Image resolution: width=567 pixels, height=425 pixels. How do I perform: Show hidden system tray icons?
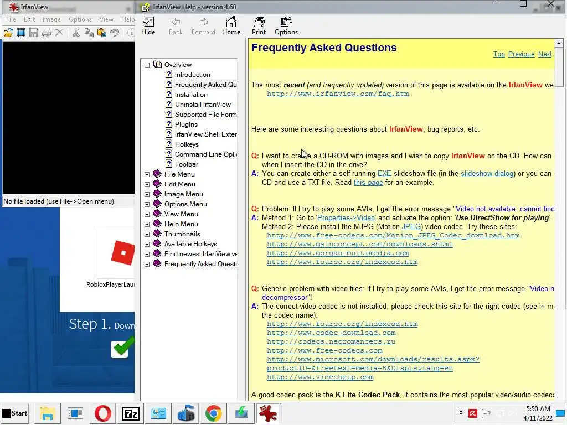(x=461, y=412)
